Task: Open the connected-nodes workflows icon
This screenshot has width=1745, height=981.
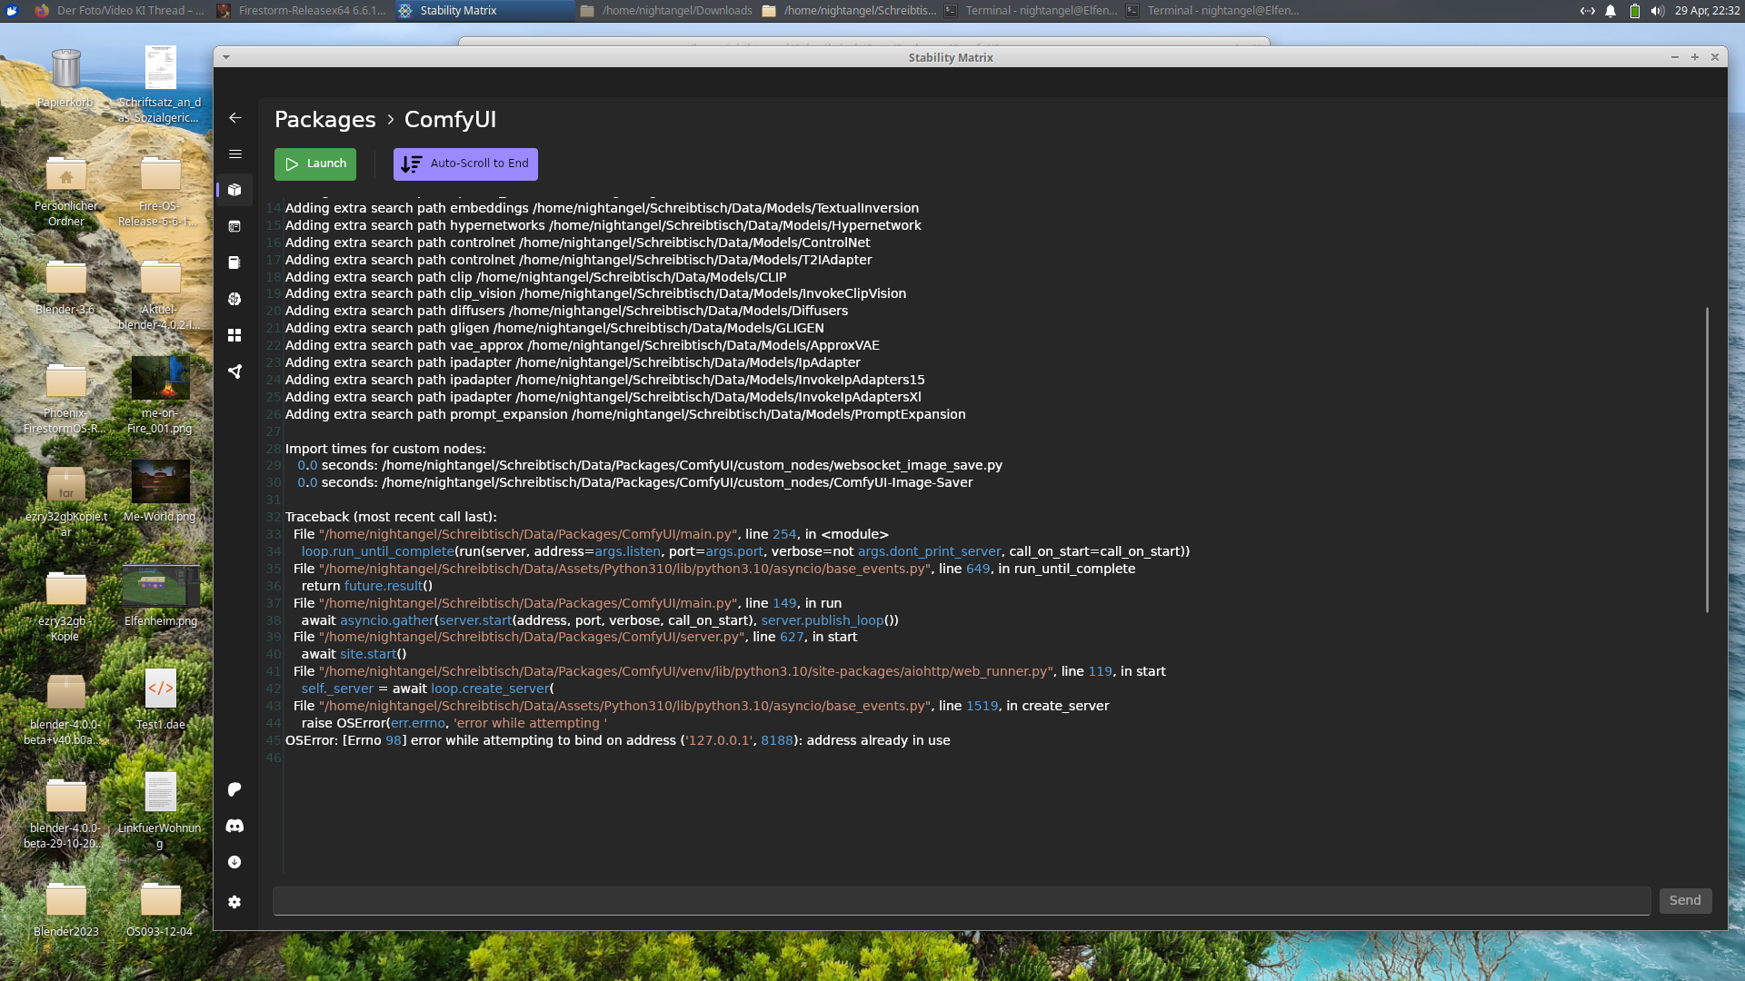Action: coord(234,372)
